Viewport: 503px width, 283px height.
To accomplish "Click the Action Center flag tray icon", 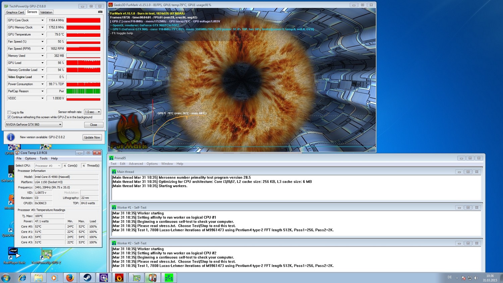I will coord(463,278).
